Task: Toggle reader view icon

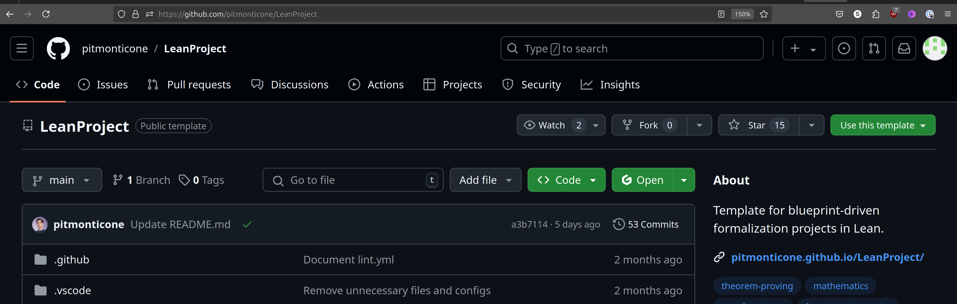Action: coord(721,14)
